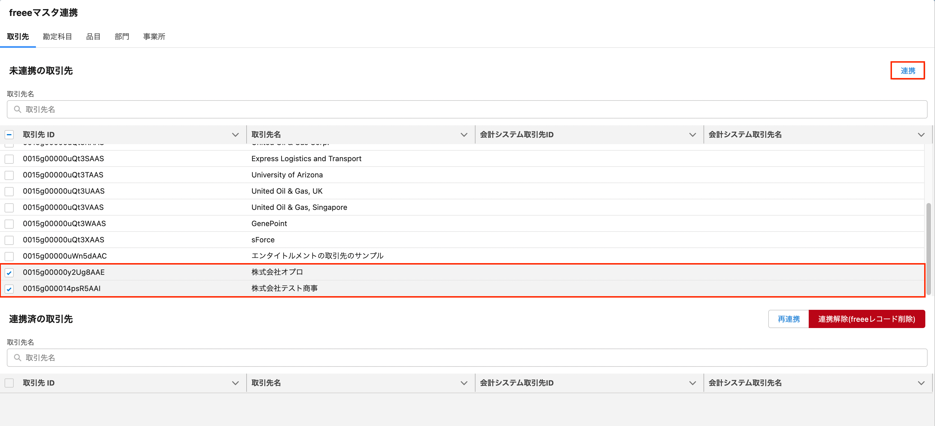Click 連携解除(freeeレコード削除) red button

point(866,319)
